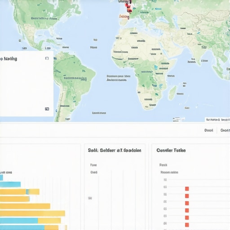Select the longest fully yellow bar in the left chart
Image resolution: width=230 pixels, height=230 pixels.
(32, 213)
